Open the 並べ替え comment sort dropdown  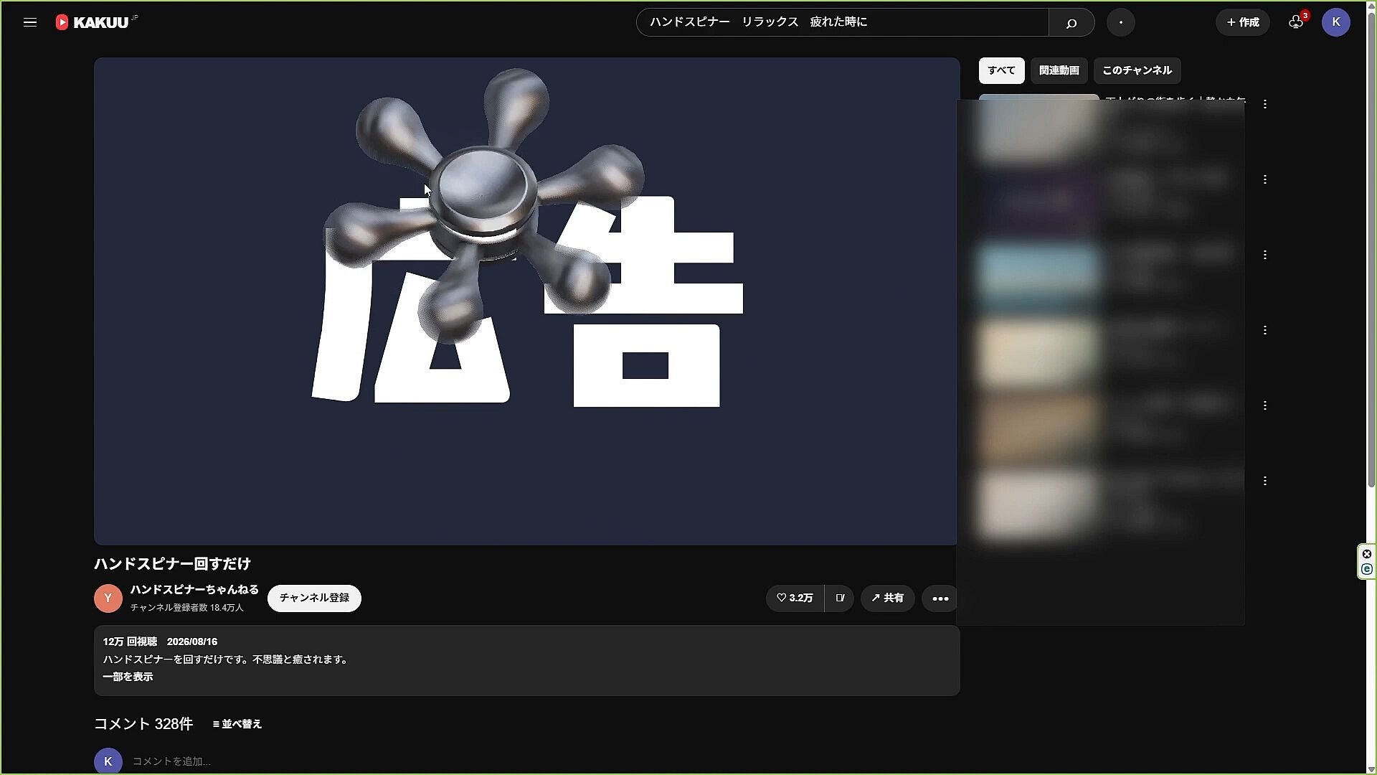pyautogui.click(x=237, y=724)
